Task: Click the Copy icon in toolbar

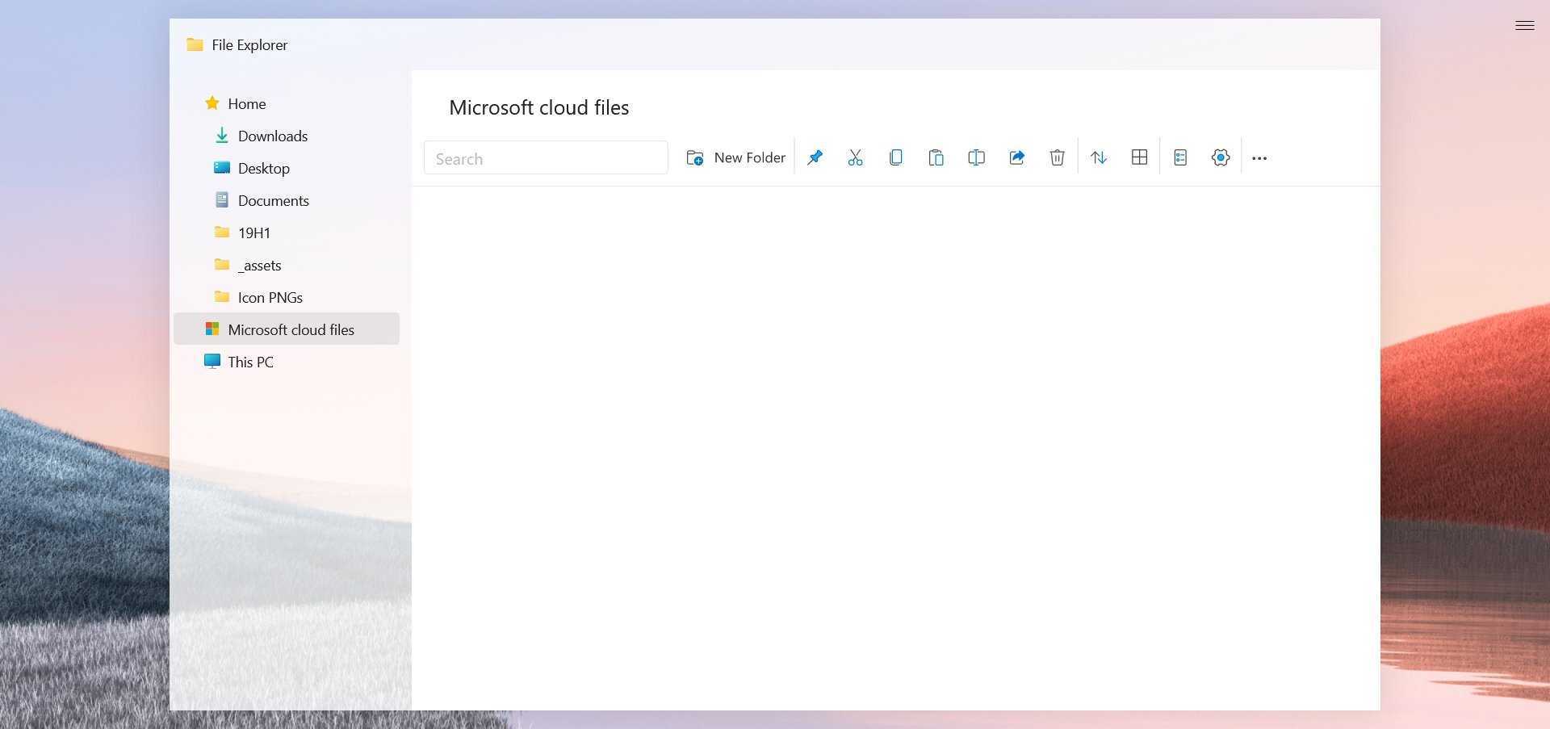Action: pos(895,157)
